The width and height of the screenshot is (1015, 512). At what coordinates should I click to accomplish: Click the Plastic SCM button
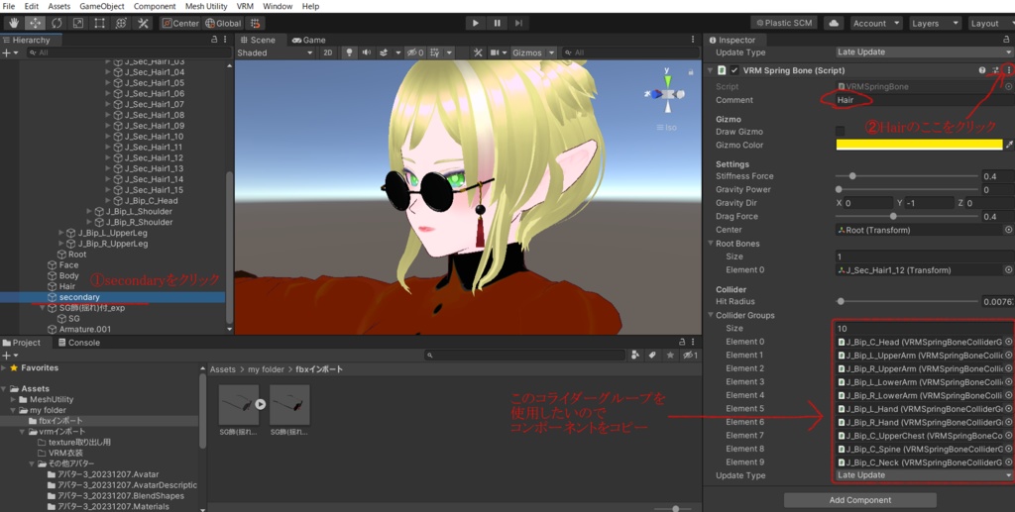(x=784, y=23)
